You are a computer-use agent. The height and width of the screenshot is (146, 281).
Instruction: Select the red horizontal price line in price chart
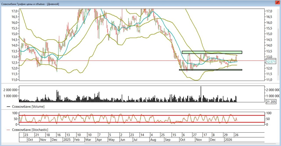pyautogui.click(x=142, y=61)
